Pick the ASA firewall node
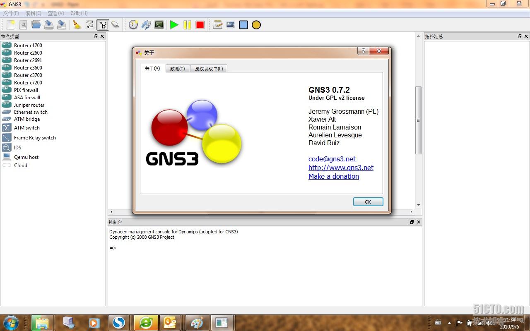The image size is (530, 331). (27, 98)
